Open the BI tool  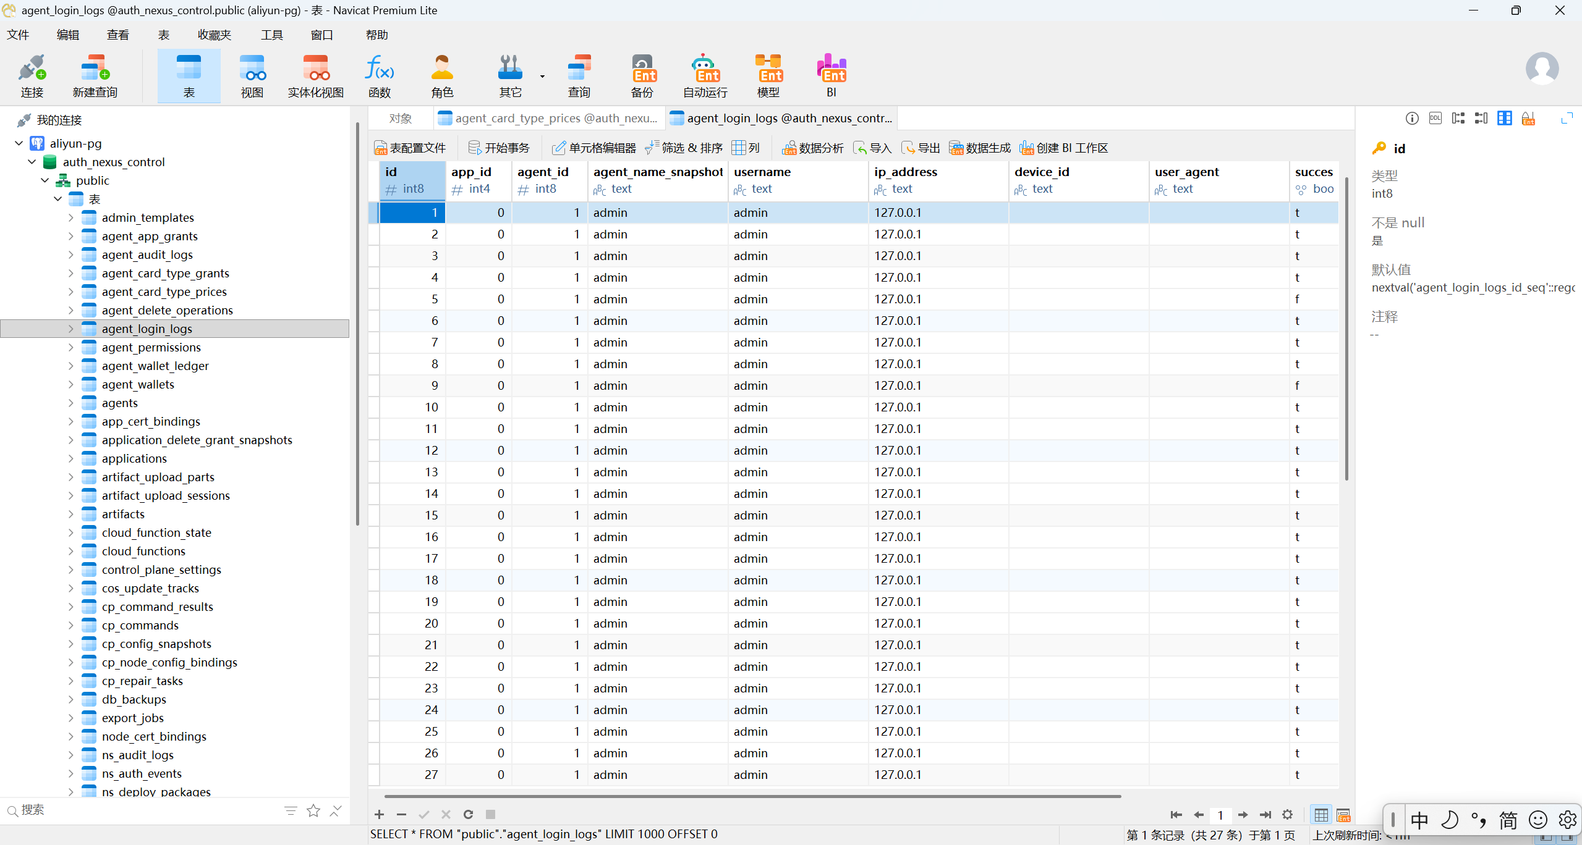831,75
